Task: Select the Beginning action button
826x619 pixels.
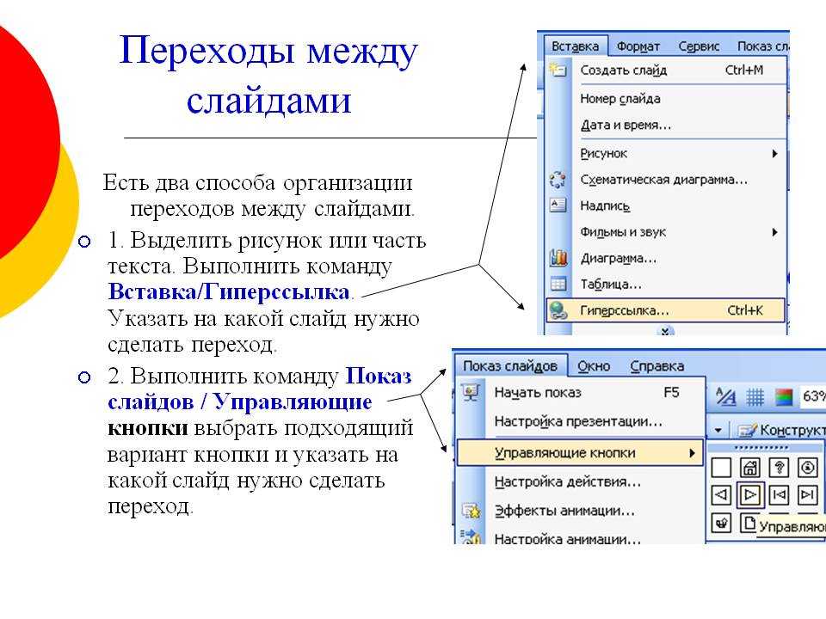Action: (780, 495)
